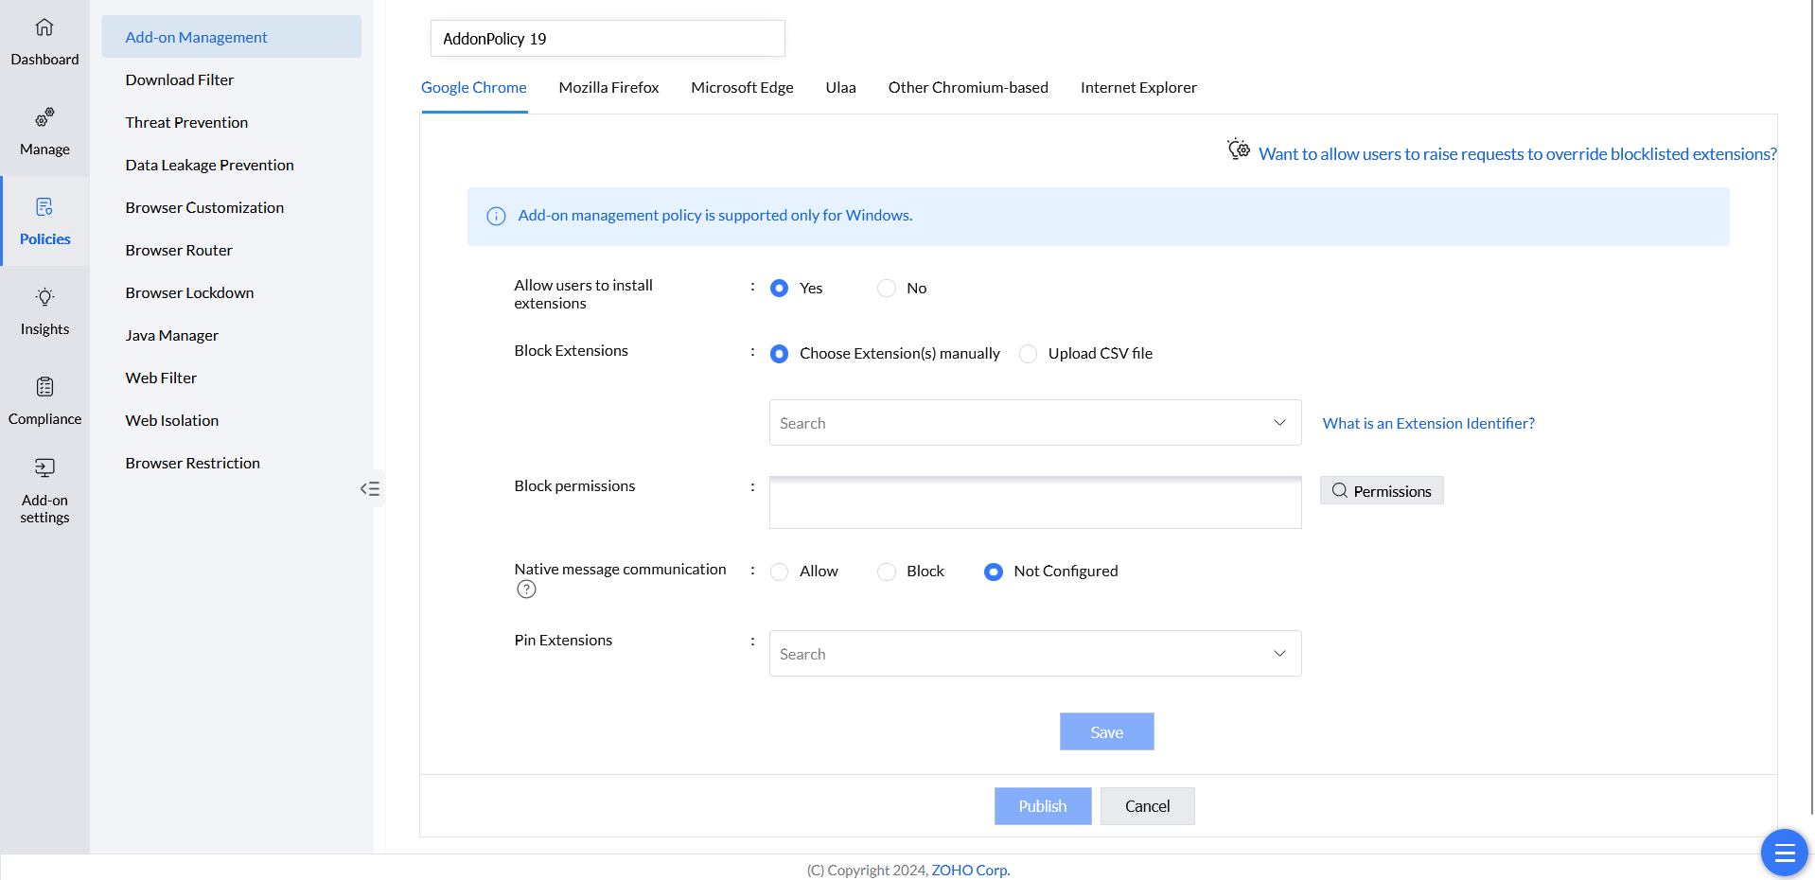Open Browser Lockdown in the policy list
The height and width of the screenshot is (880, 1815).
click(189, 292)
